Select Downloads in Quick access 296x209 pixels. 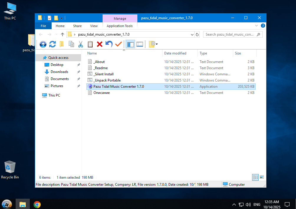coord(59,72)
